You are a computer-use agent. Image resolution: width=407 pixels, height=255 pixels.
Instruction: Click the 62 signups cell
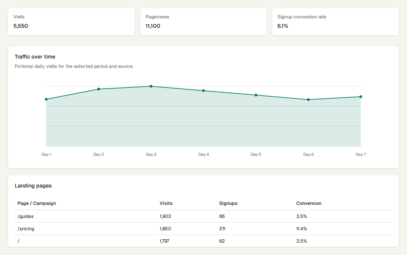click(222, 241)
